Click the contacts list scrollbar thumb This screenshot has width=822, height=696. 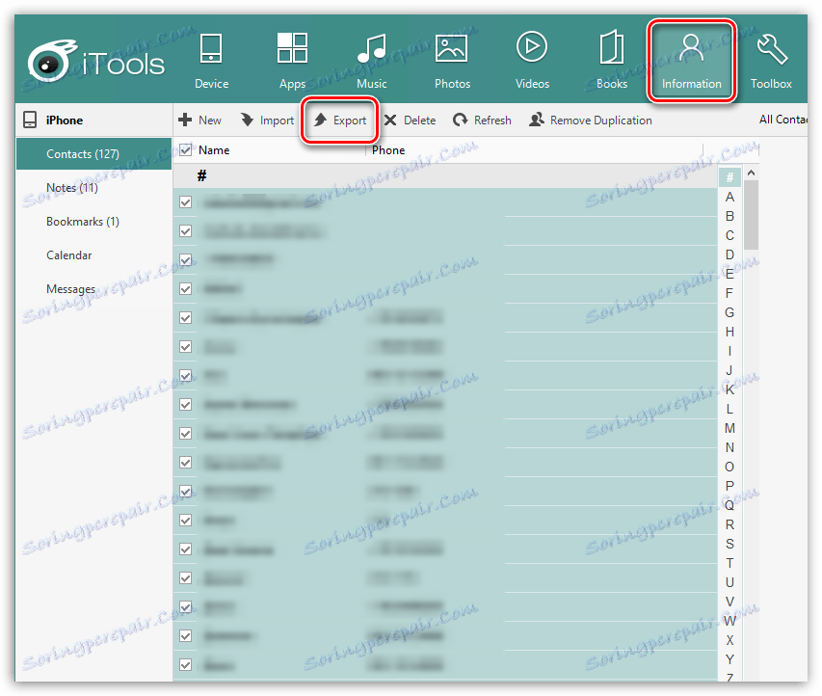[752, 215]
